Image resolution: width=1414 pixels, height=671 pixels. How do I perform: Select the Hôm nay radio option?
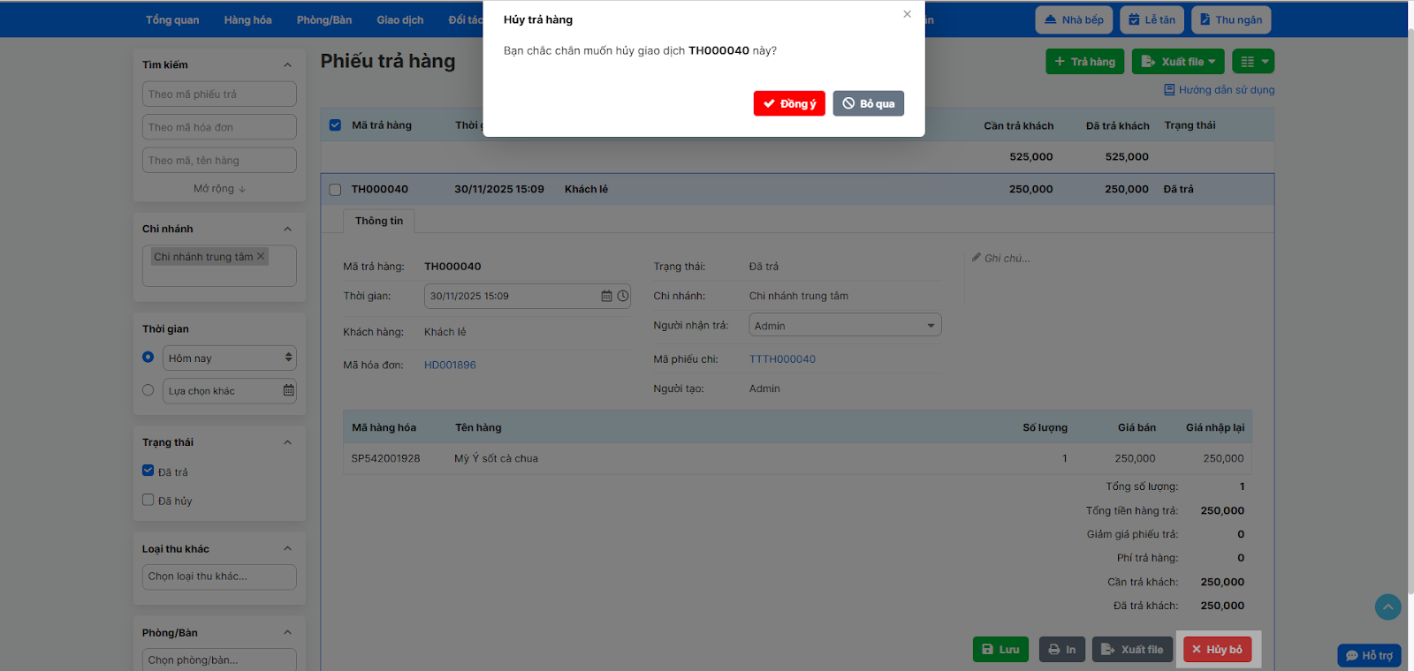point(148,358)
